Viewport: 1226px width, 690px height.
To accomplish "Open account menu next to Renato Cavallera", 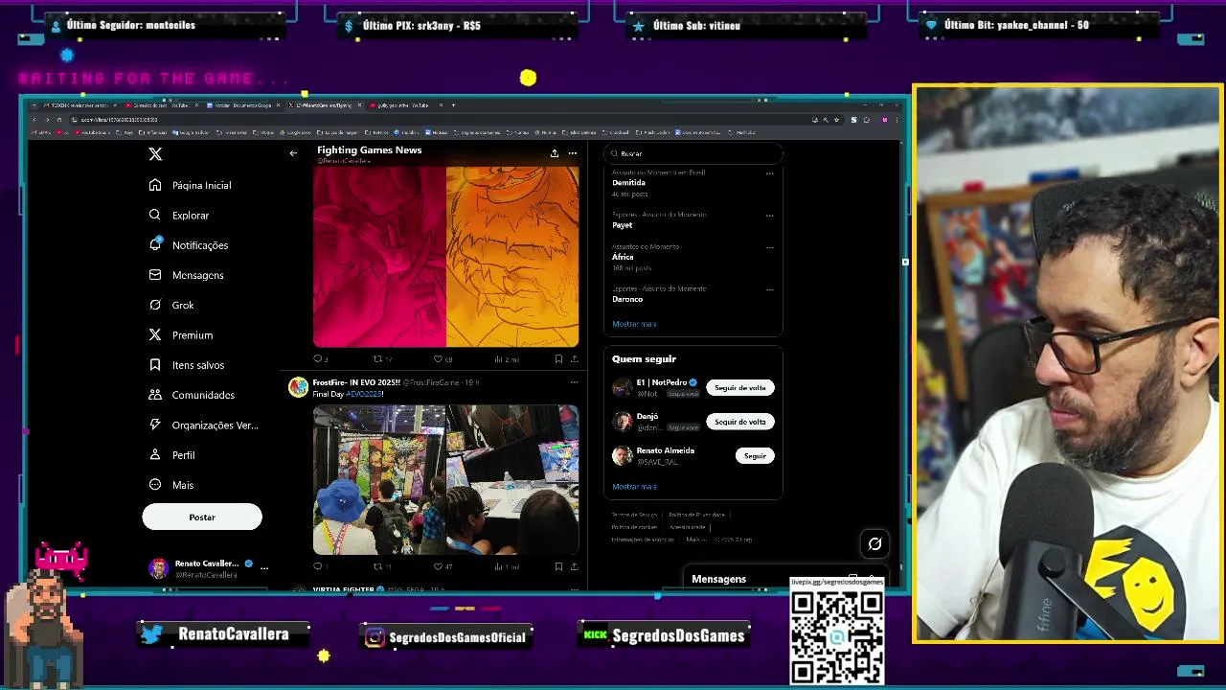I will (264, 568).
